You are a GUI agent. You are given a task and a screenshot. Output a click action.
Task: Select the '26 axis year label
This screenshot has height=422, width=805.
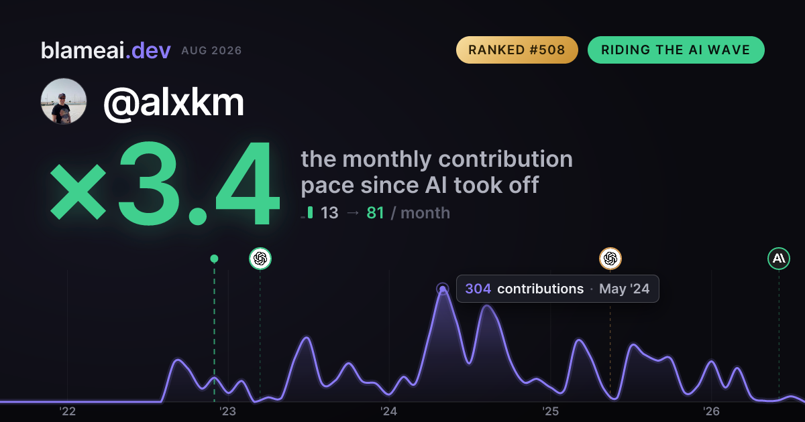711,411
